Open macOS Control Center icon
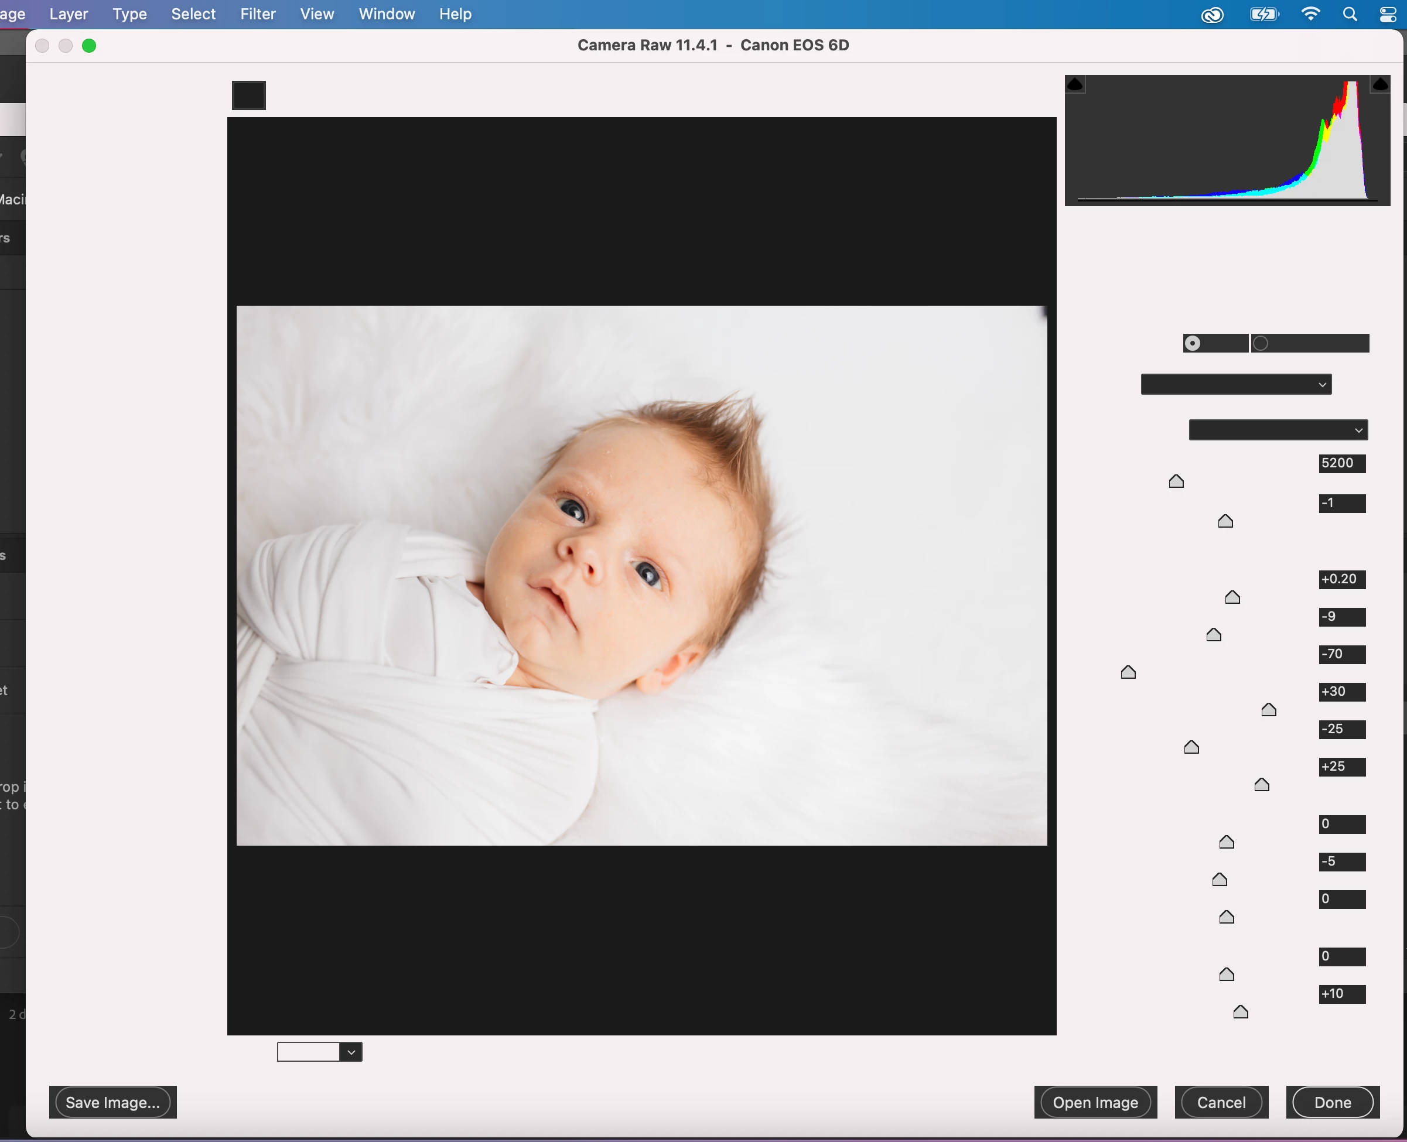This screenshot has height=1142, width=1407. 1388,15
